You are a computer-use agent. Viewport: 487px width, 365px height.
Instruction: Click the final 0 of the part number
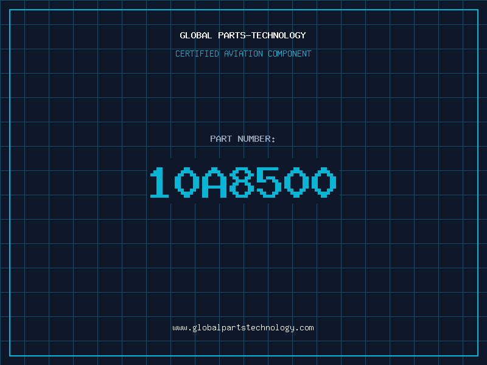tap(324, 182)
